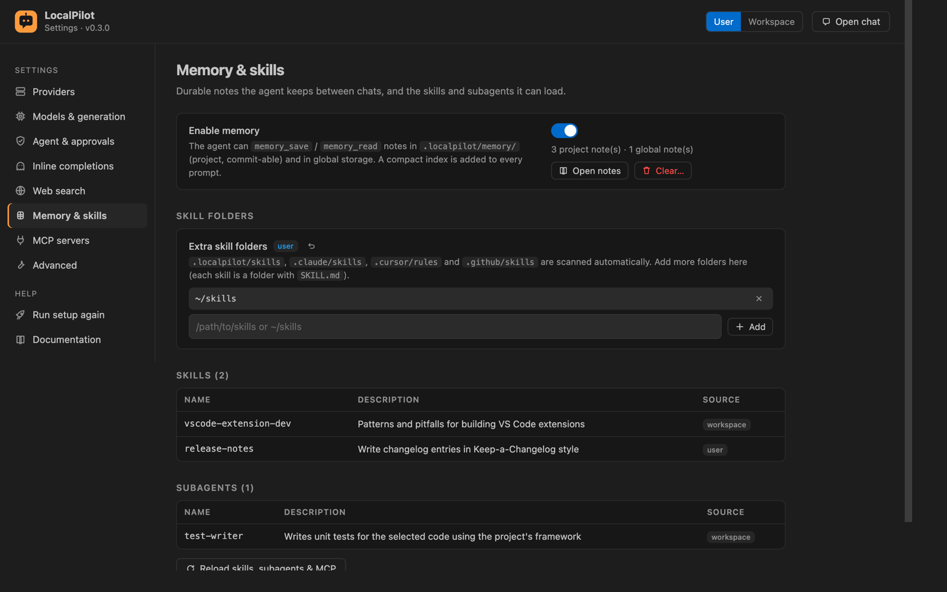Reset Extra skill folders with the undo icon
This screenshot has height=592, width=947.
[x=311, y=246]
